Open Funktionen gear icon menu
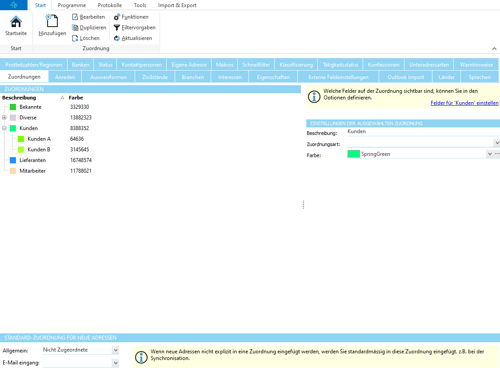The image size is (500, 368). tap(117, 17)
